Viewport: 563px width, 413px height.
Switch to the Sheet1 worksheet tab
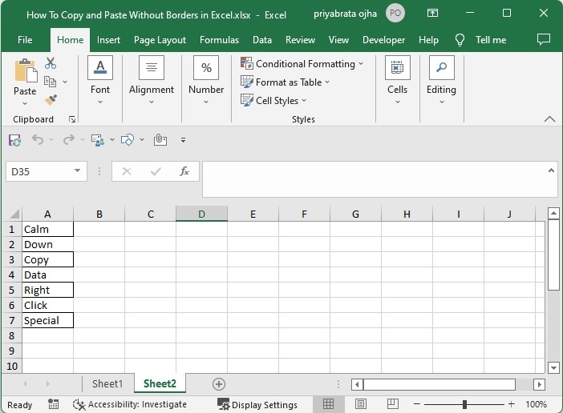pyautogui.click(x=107, y=384)
